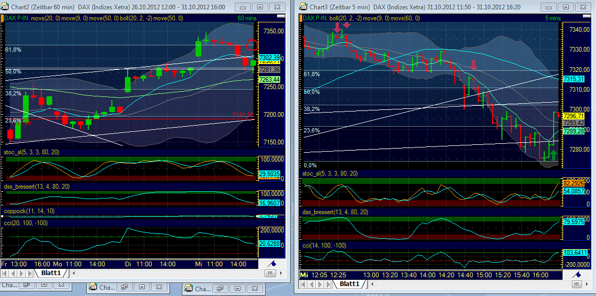Select the Blatt1 tab in Chart3

point(349,283)
